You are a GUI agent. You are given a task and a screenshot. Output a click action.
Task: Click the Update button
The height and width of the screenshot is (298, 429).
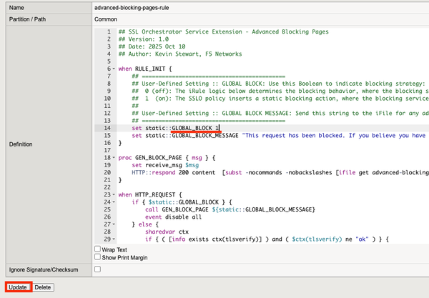(18, 287)
